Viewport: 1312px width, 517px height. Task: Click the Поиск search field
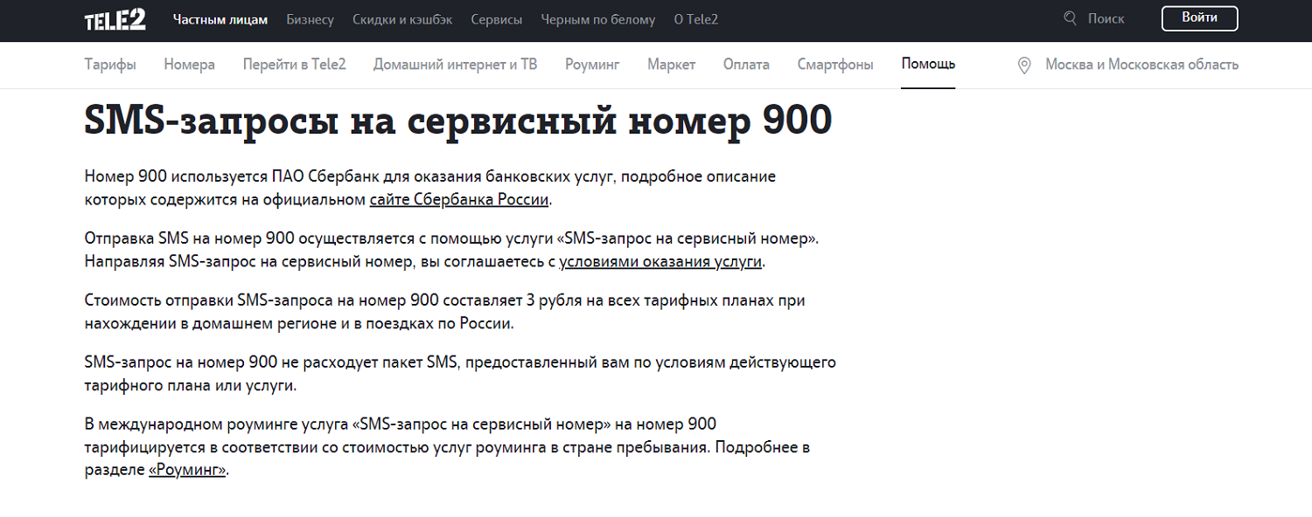click(1106, 18)
